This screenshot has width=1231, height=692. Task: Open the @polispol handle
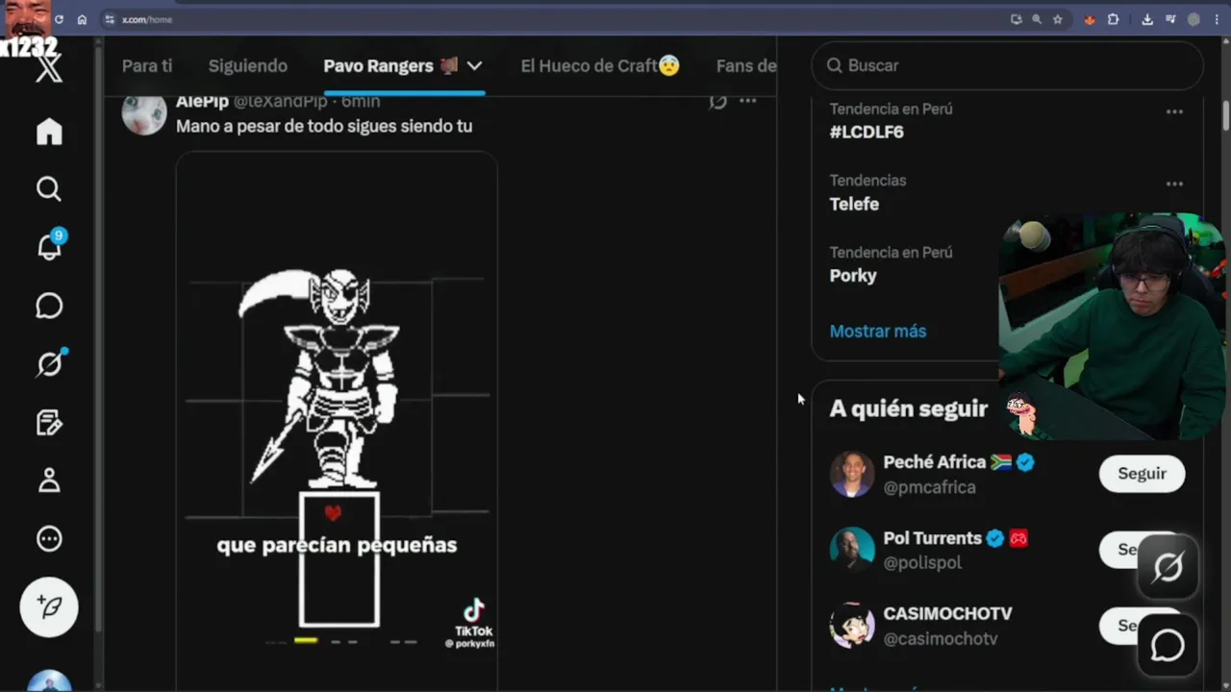coord(922,563)
